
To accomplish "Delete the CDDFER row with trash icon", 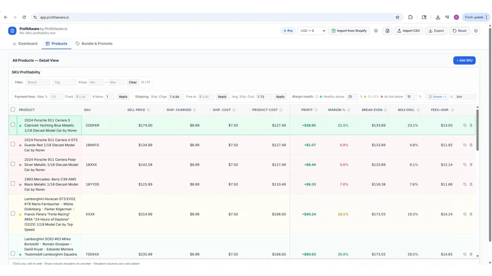I will pyautogui.click(x=471, y=125).
